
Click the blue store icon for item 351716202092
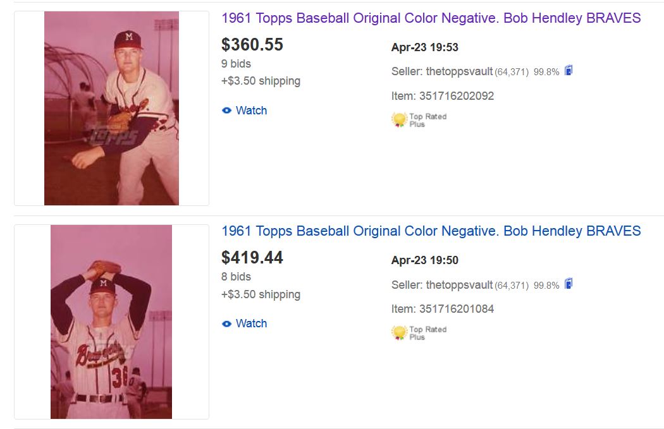coord(569,71)
